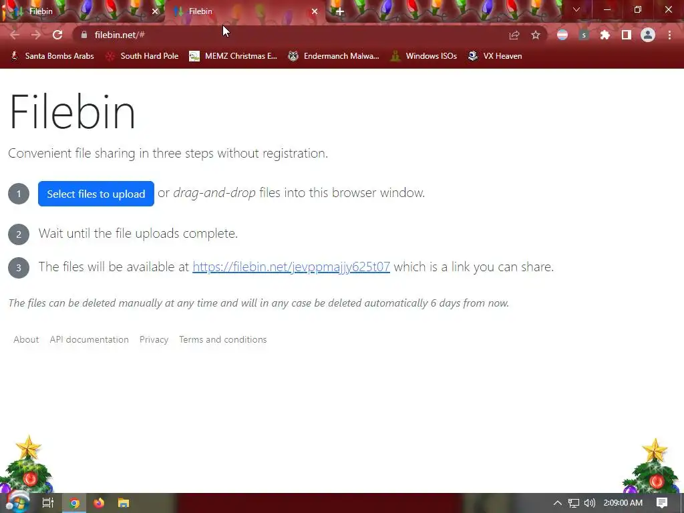This screenshot has width=684, height=513.
Task: Open the Endermanch Malware bookmark
Action: pyautogui.click(x=334, y=56)
